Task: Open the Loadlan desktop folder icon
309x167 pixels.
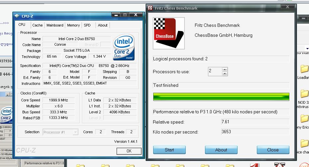Action: coord(304,69)
